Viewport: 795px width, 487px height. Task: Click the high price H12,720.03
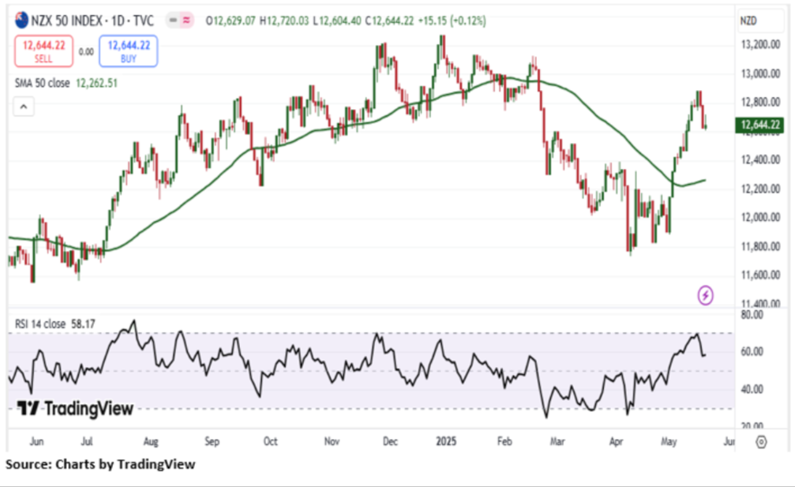[284, 21]
